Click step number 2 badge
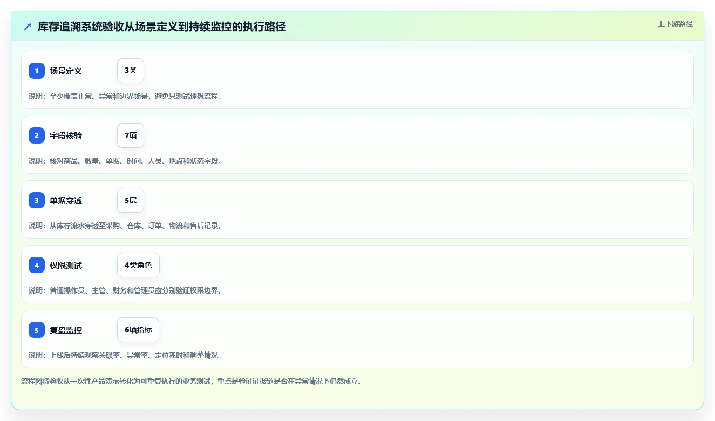 coord(37,135)
